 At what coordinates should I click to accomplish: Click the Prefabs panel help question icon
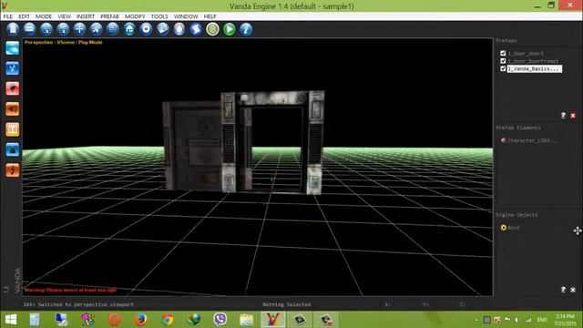[563, 116]
